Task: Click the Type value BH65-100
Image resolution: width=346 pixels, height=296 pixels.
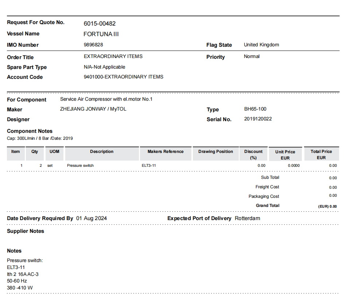Action: 255,109
